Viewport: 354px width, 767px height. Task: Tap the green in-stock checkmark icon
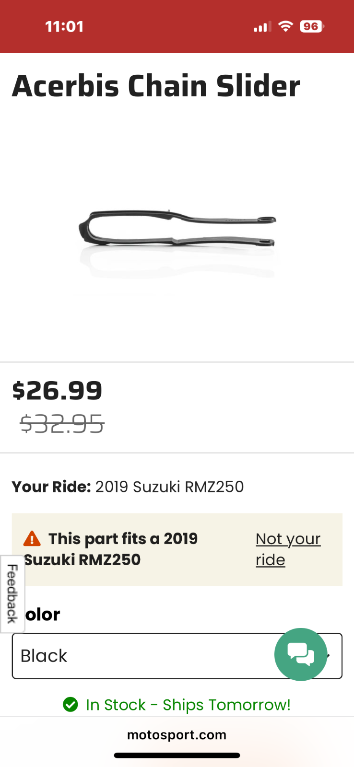[x=71, y=705]
